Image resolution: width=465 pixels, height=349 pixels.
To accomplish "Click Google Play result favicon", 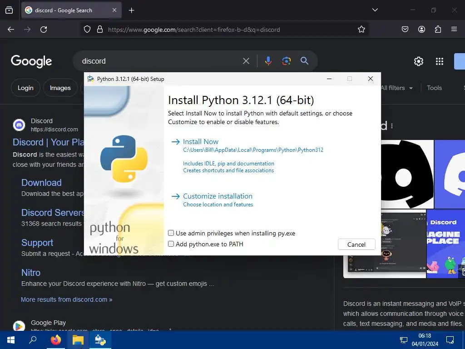I will coord(19,326).
